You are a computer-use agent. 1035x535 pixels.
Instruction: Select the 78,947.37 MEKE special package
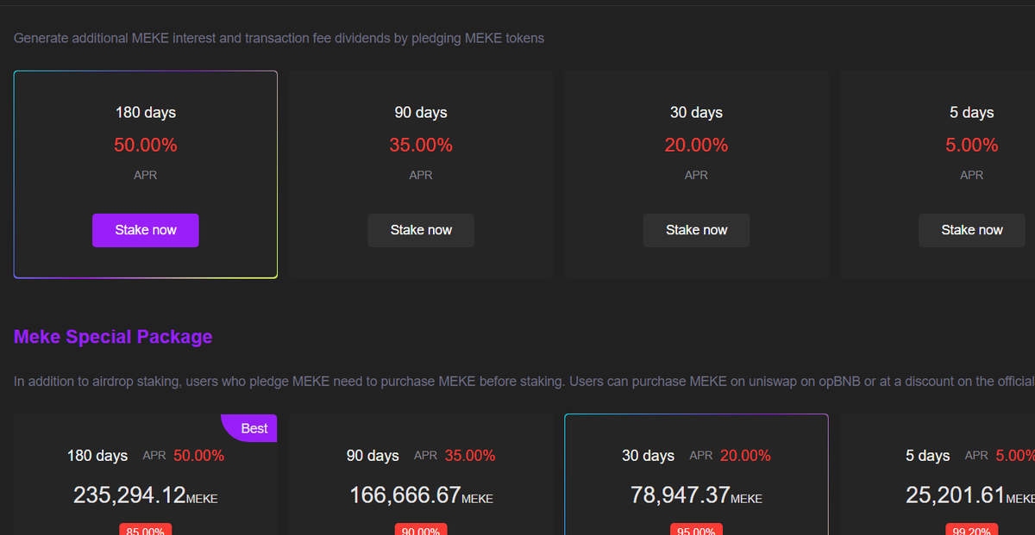click(x=696, y=475)
